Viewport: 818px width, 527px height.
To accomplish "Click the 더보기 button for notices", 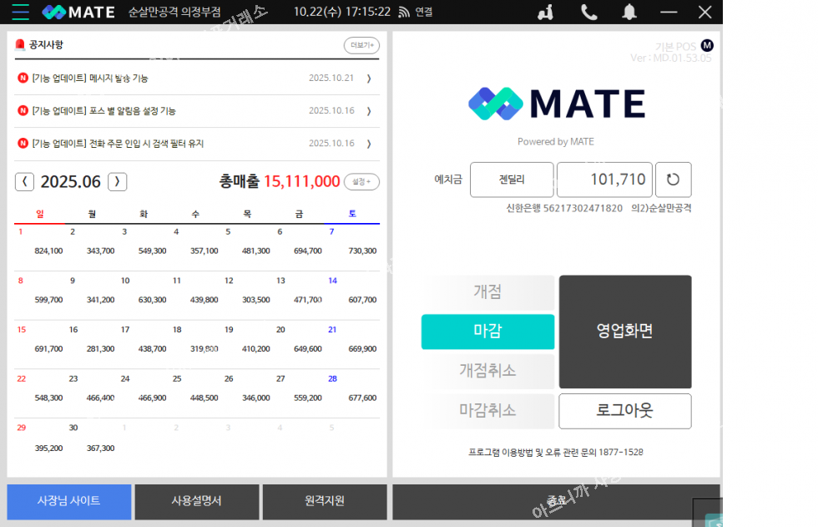I will [x=361, y=45].
